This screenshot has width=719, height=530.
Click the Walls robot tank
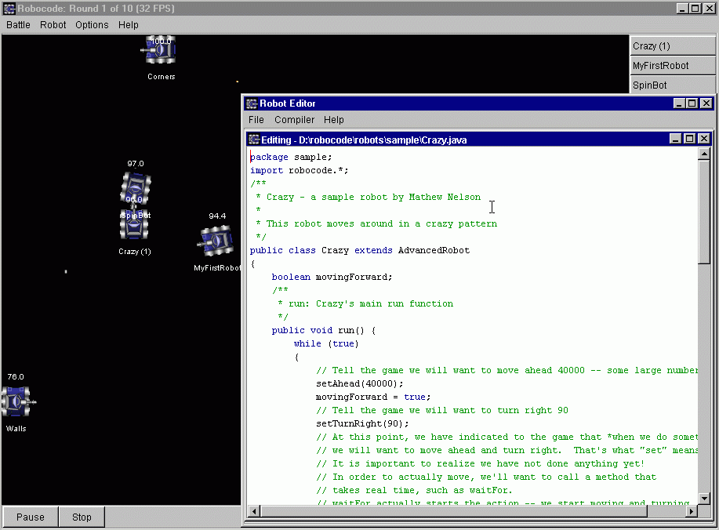coord(17,401)
